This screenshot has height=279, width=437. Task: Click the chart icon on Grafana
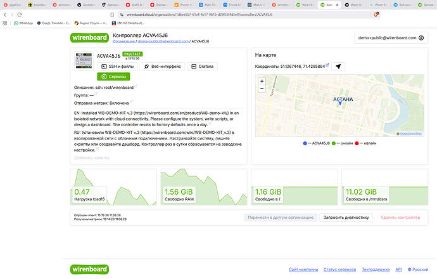click(x=194, y=67)
